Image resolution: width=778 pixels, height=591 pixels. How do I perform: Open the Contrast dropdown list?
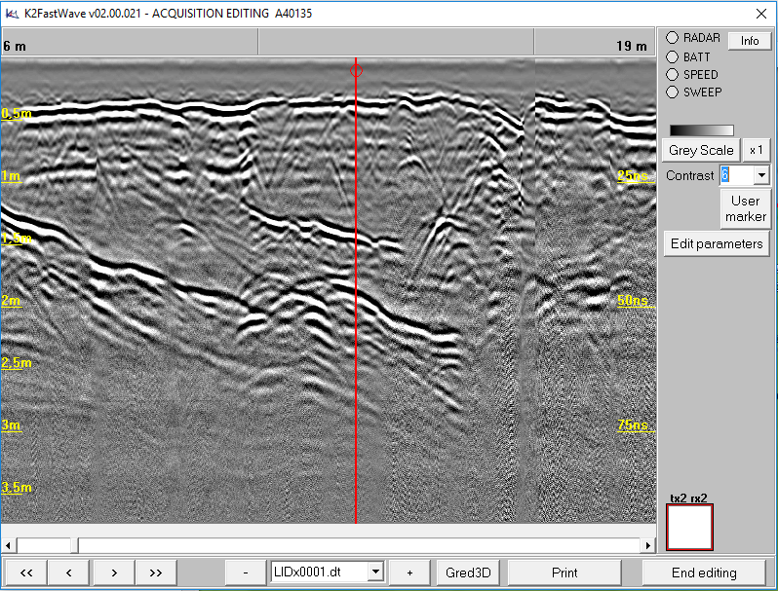click(x=760, y=175)
